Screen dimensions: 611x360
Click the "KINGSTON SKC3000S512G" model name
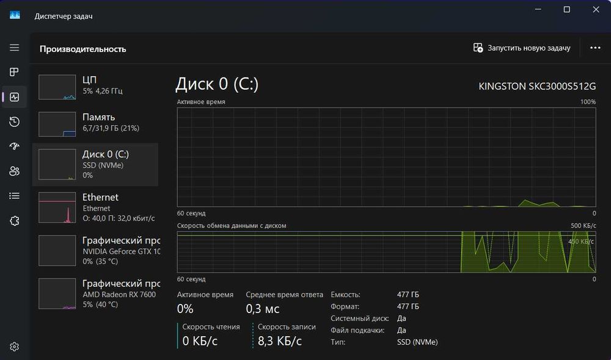click(537, 86)
